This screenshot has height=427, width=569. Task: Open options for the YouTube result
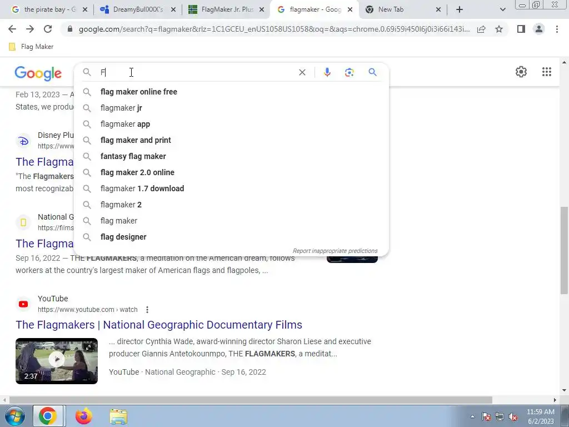tap(147, 310)
